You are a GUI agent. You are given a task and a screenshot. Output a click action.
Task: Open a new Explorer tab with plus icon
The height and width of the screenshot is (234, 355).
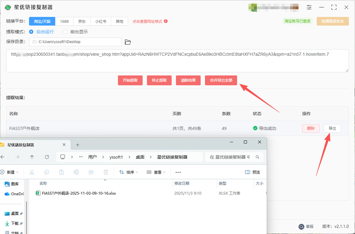pos(78,145)
